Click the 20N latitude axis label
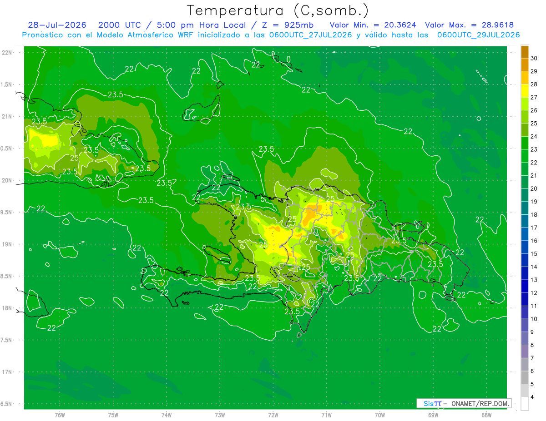This screenshot has width=546, height=421. click(7, 180)
